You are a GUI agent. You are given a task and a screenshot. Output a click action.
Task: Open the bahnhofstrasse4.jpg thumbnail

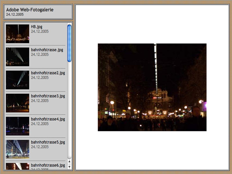17,126
